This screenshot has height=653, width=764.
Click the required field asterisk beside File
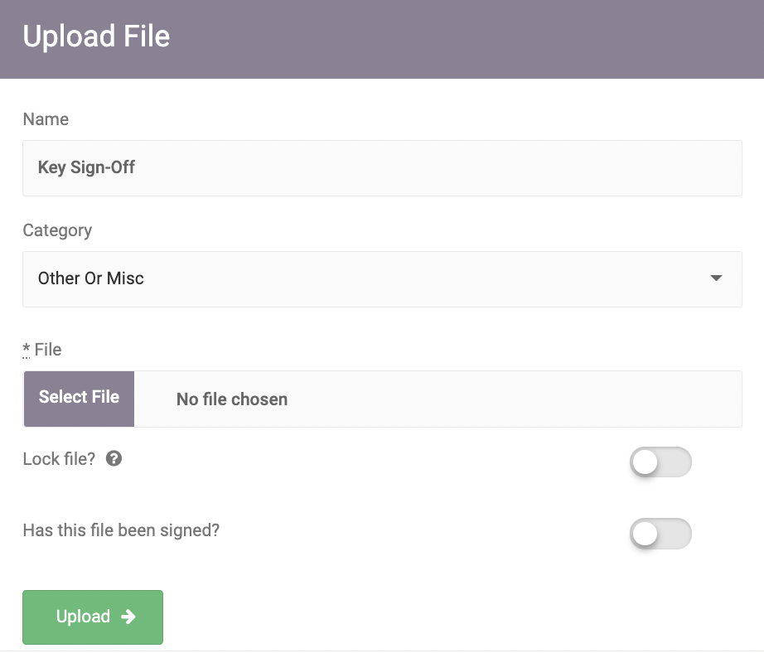(x=25, y=350)
